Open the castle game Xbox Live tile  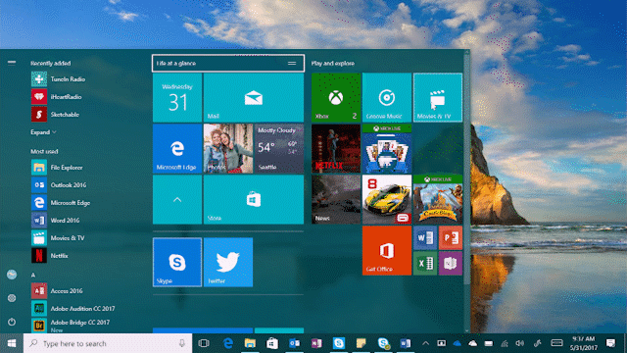pyautogui.click(x=438, y=199)
